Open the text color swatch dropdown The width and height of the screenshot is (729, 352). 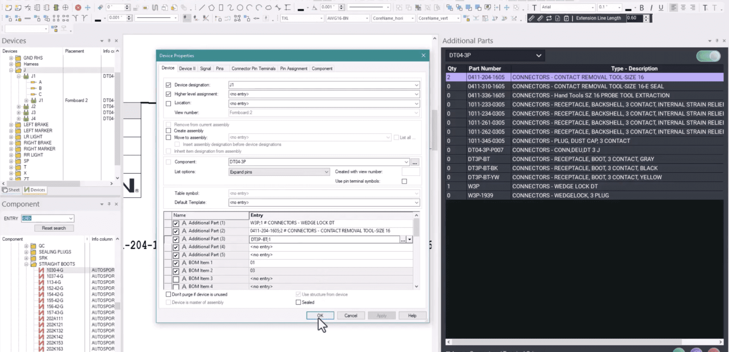click(635, 8)
